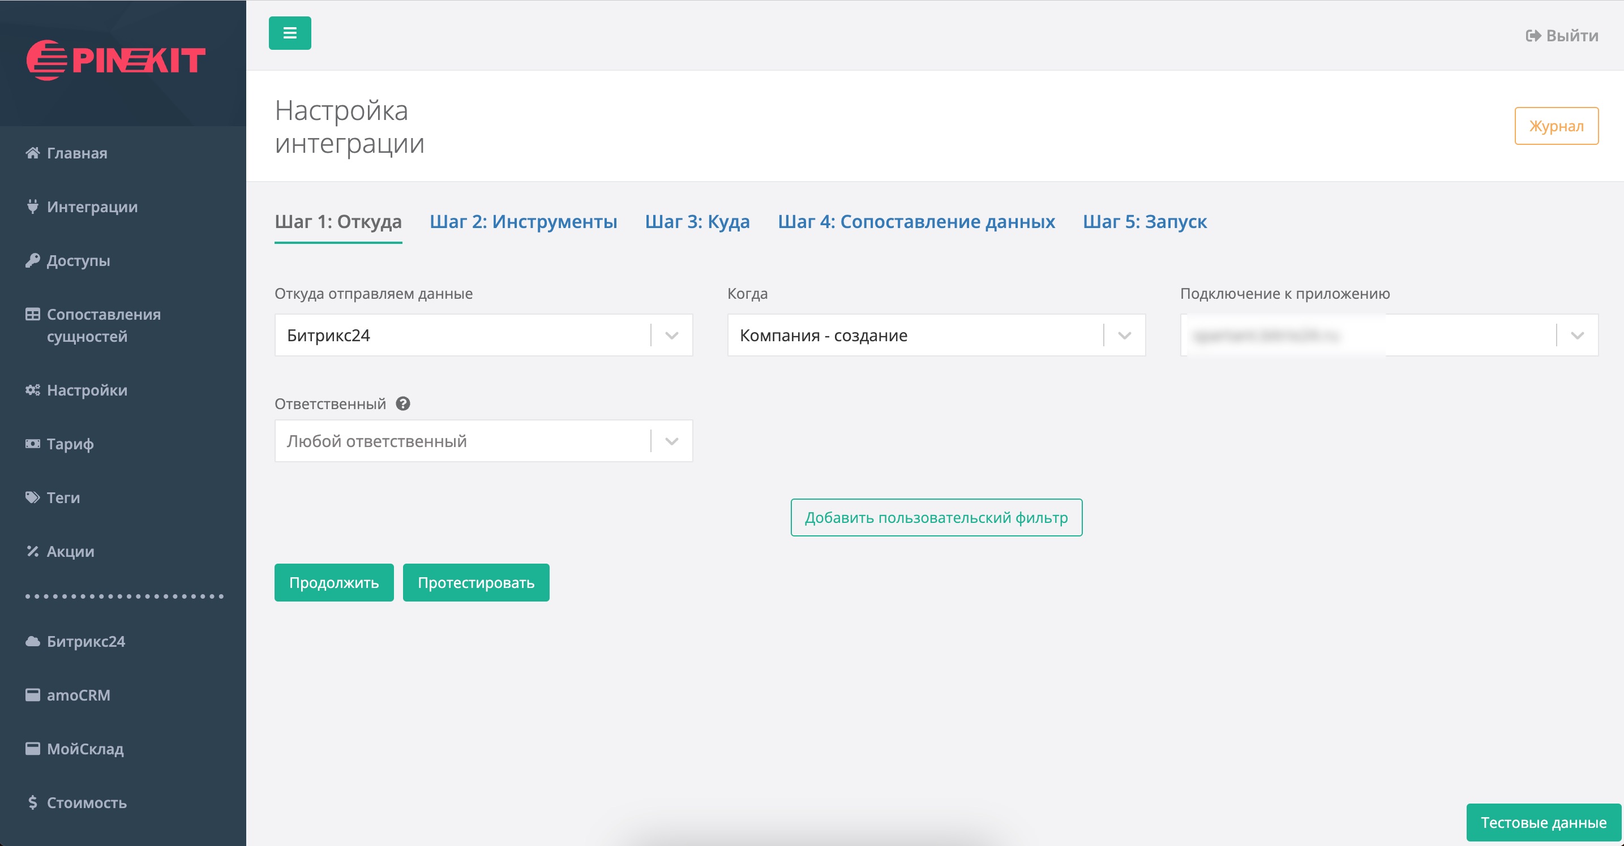Viewport: 1624px width, 846px height.
Task: Click the key icon beside Доступы
Action: coord(32,260)
